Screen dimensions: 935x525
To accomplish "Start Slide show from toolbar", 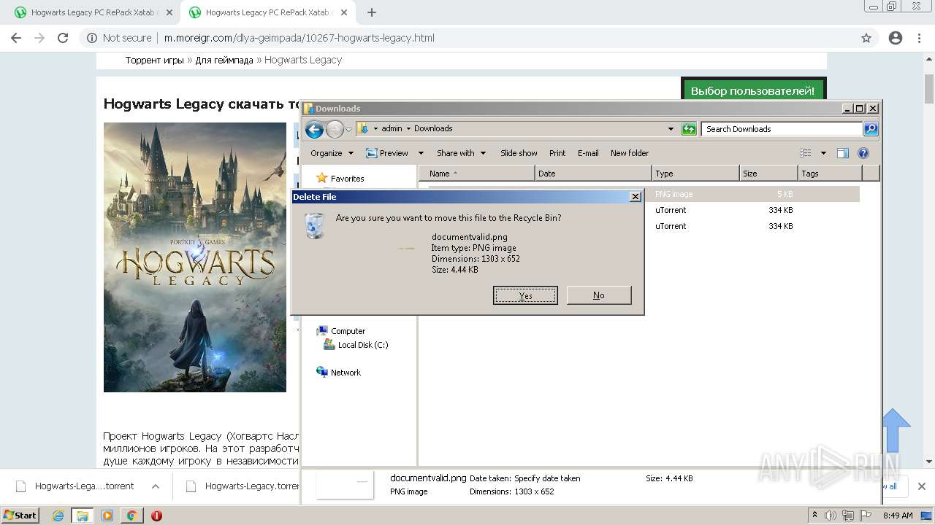I will pos(519,153).
